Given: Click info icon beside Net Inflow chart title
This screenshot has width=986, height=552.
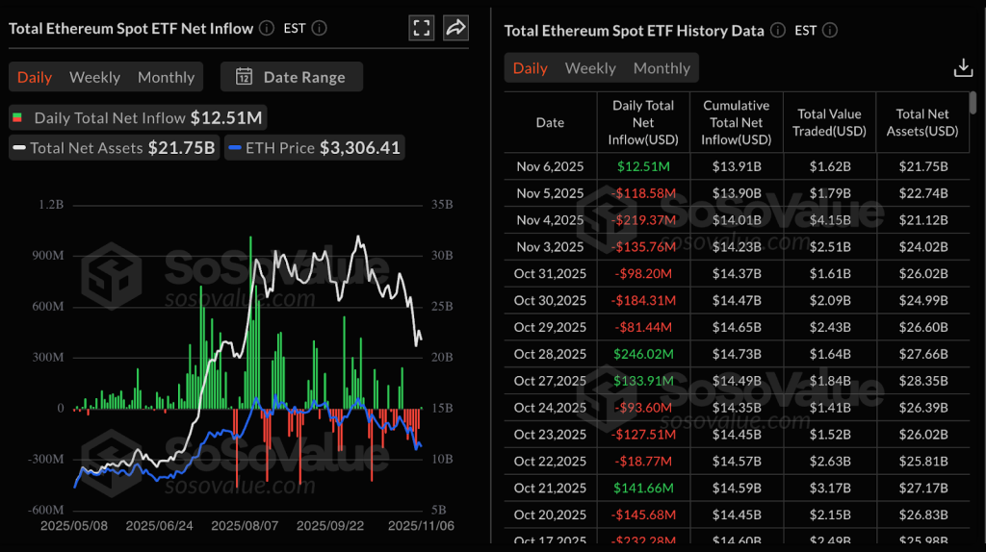Looking at the screenshot, I should click(267, 28).
